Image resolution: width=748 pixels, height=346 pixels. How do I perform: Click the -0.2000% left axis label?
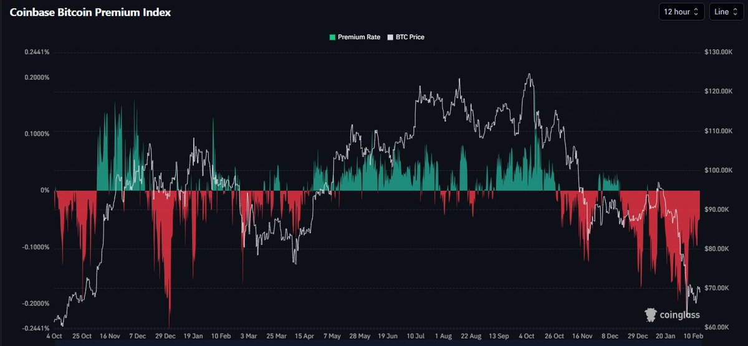point(36,304)
